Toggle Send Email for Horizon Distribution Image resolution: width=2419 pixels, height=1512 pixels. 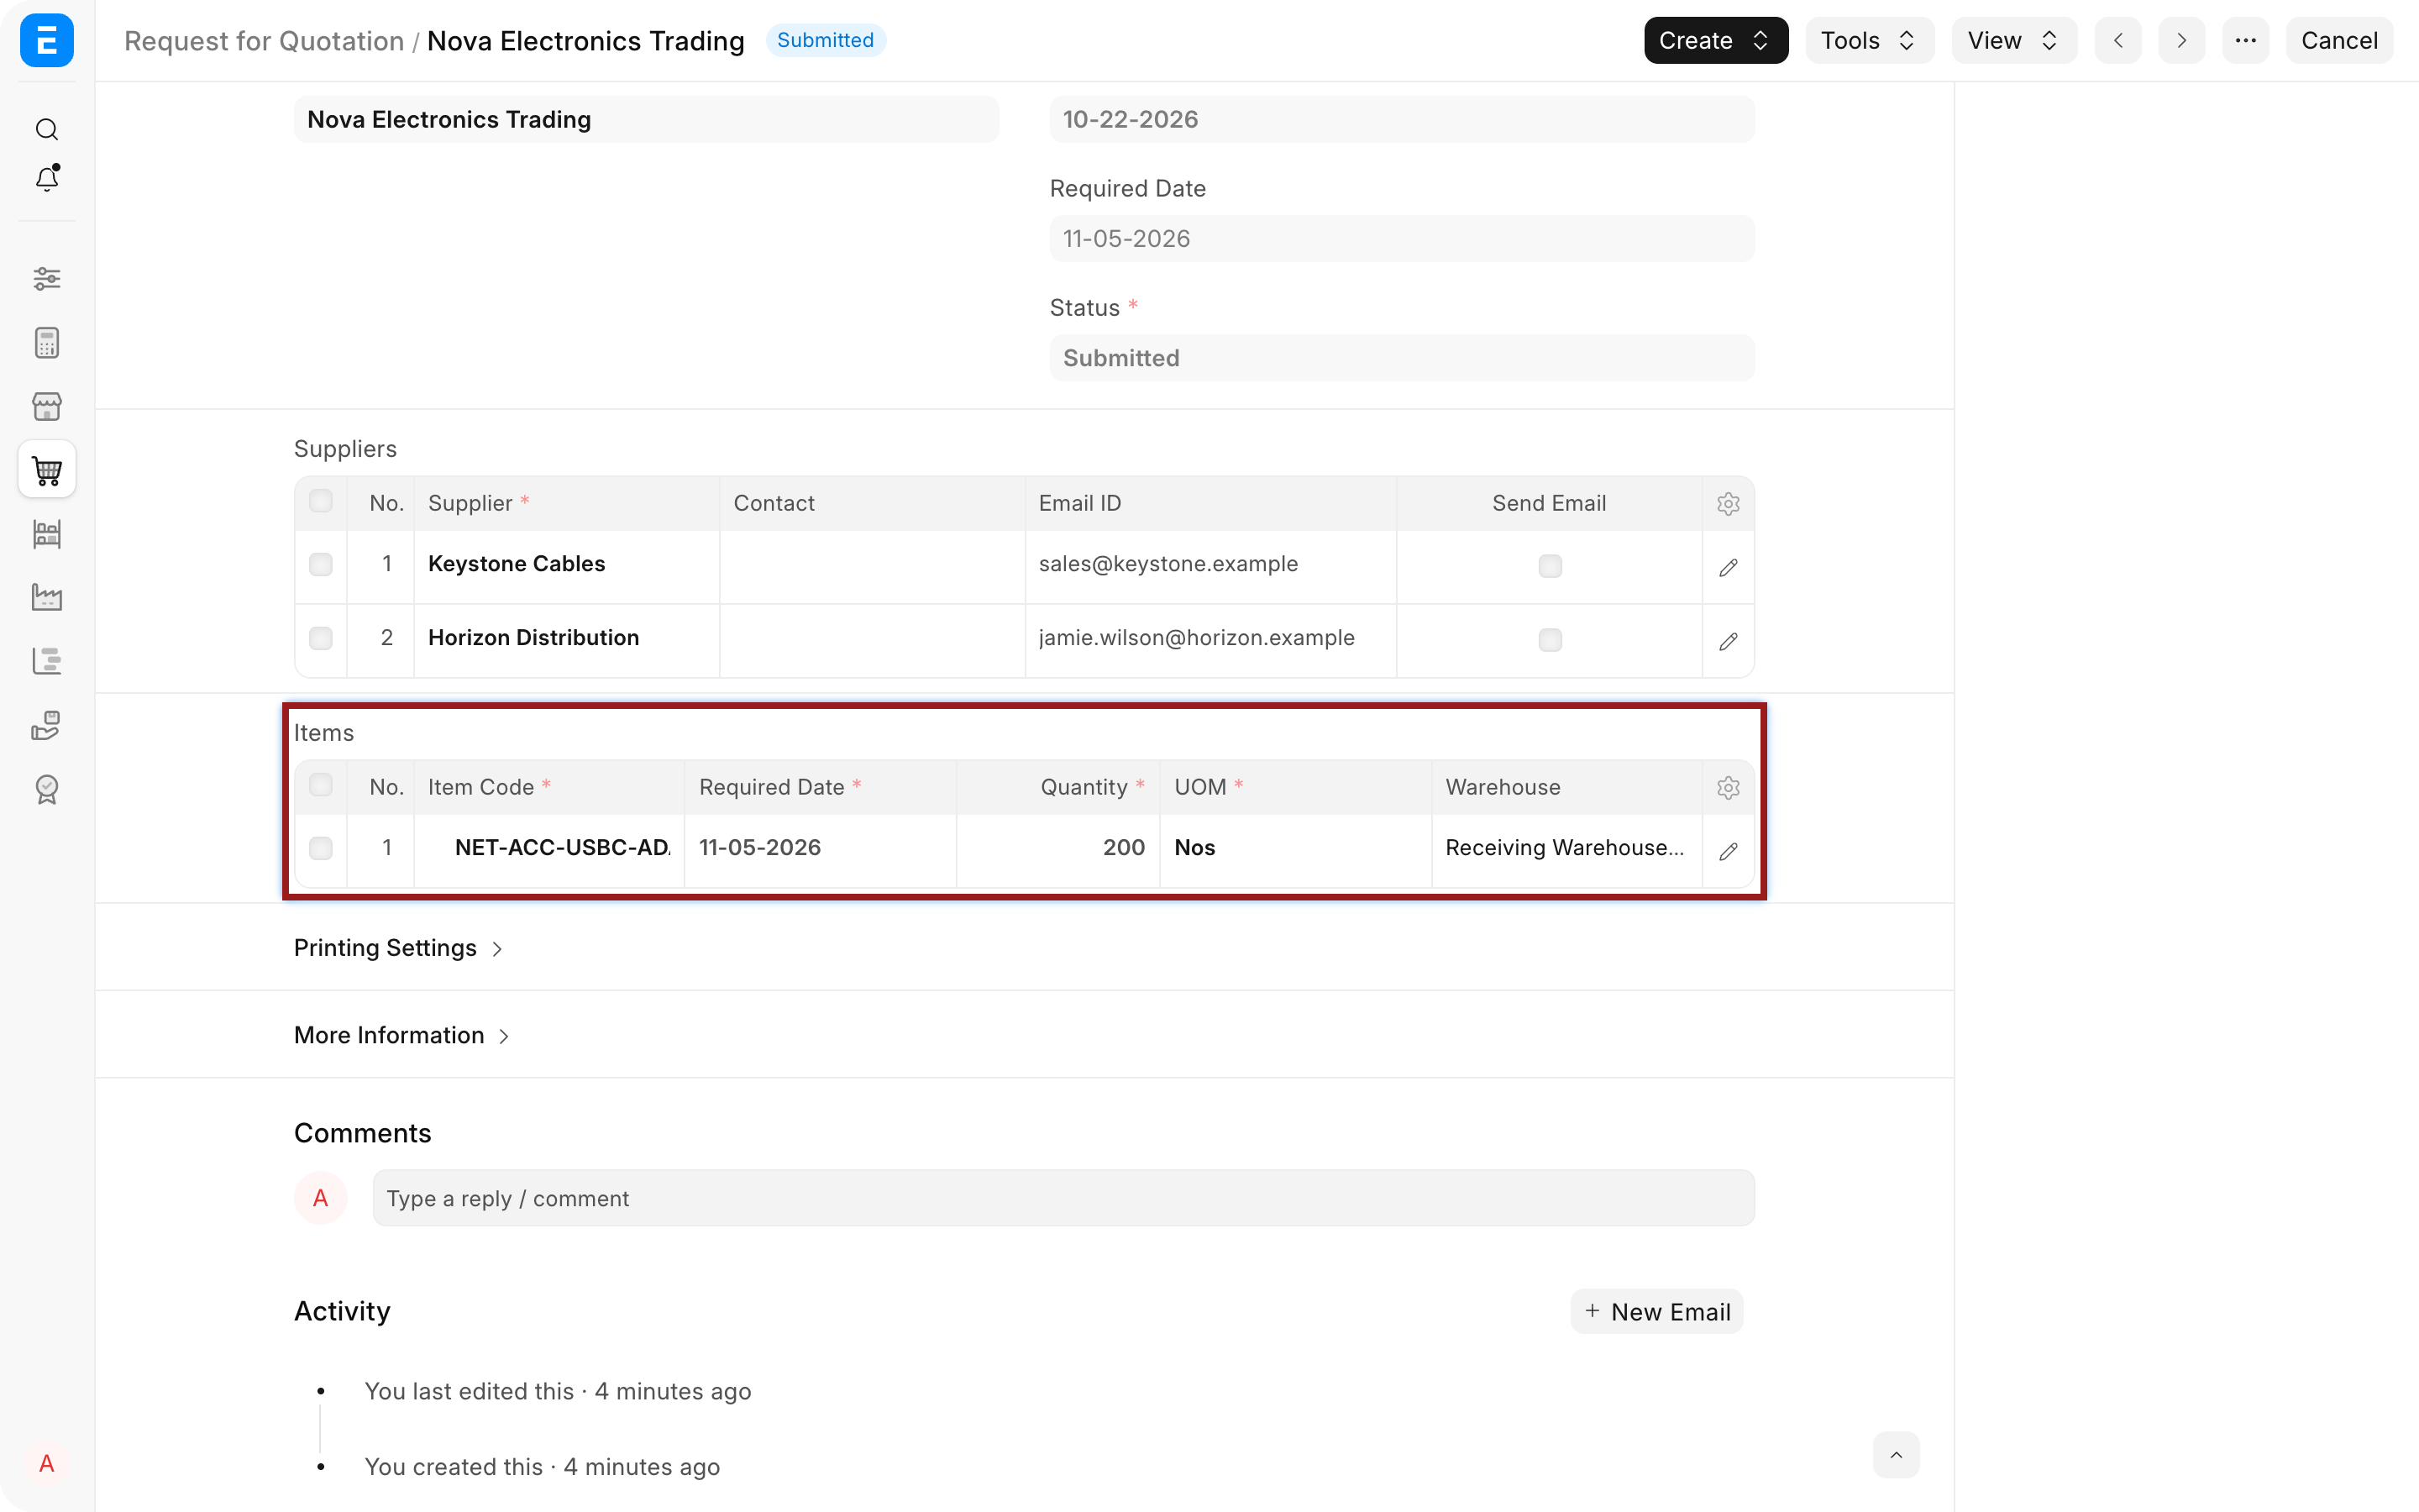1550,640
